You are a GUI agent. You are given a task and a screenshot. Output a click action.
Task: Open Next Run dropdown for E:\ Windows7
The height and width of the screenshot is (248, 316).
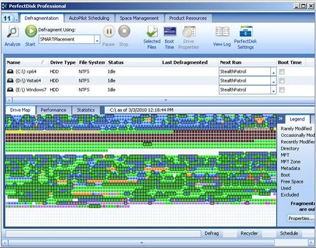[x=273, y=90]
